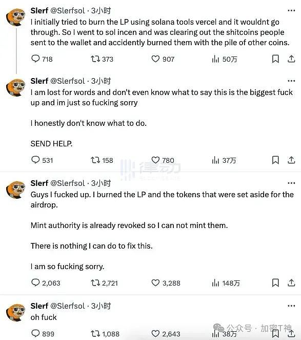301x340 pixels.
Task: Open Slerf profile name on 'oh fuck' tweet
Action: pos(39,306)
